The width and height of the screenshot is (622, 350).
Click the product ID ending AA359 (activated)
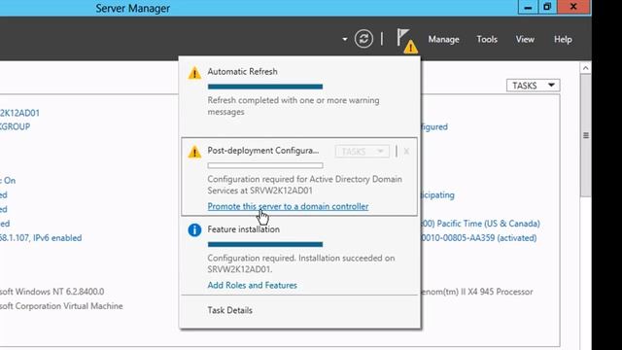(x=479, y=237)
